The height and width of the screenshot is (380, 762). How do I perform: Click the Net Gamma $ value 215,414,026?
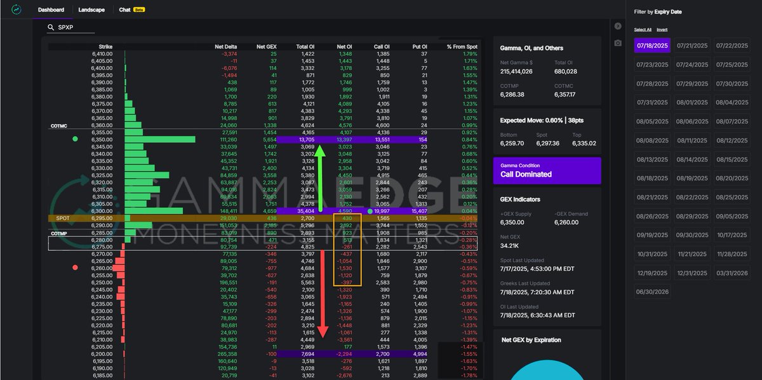tap(516, 72)
